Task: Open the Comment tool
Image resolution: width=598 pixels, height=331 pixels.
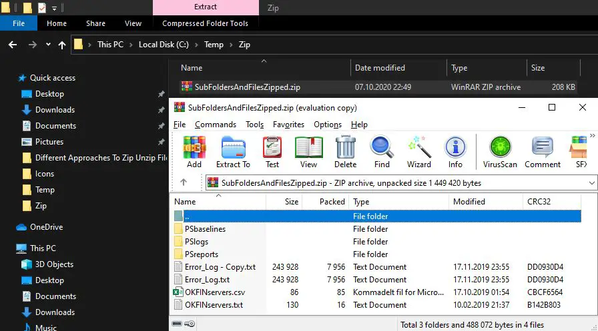Action: 543,152
